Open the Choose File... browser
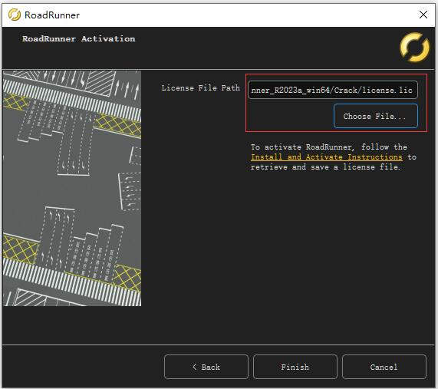The image size is (438, 389). coord(375,116)
